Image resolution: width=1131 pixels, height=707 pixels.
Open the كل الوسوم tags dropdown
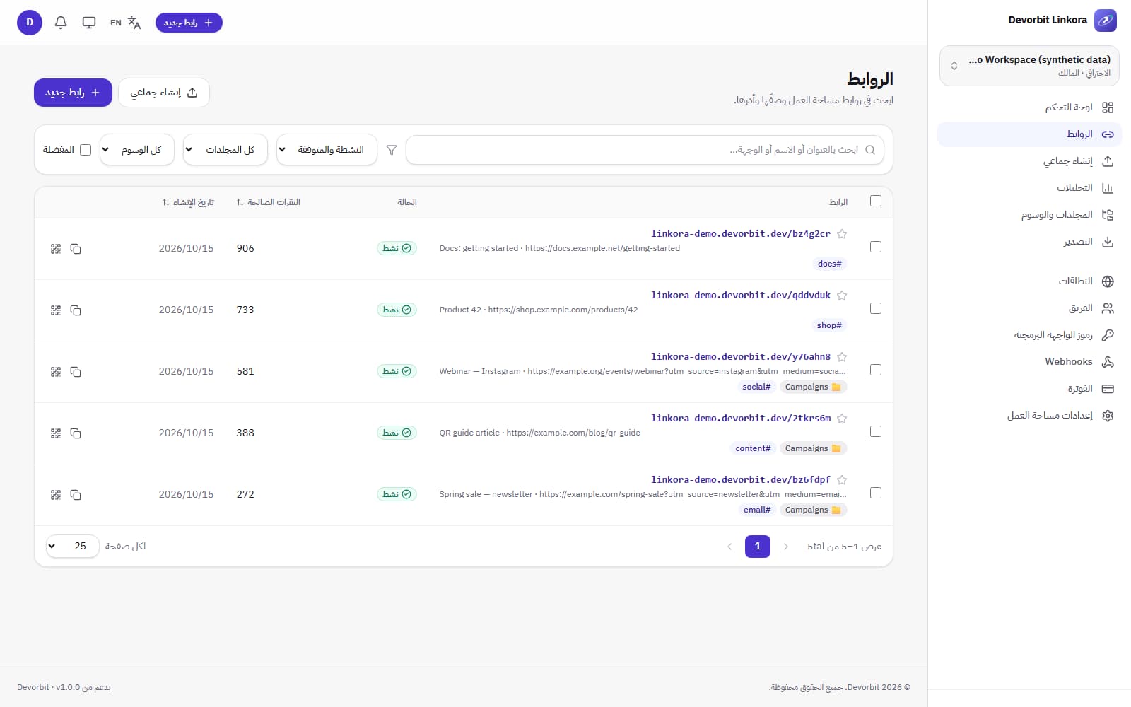point(137,150)
